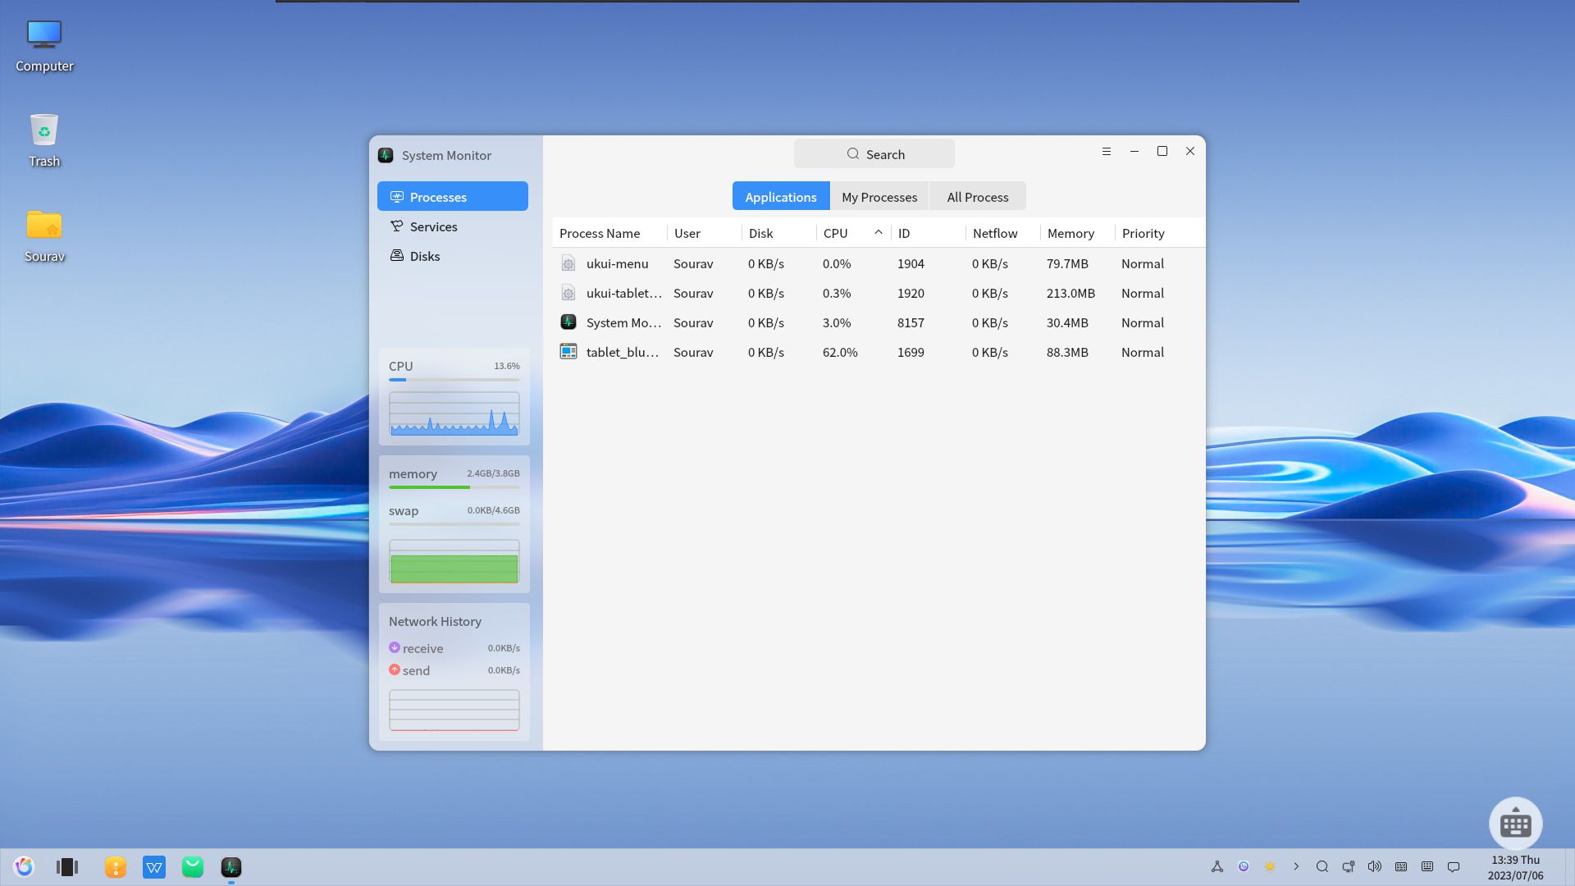Click inside the Search field

pos(874,153)
